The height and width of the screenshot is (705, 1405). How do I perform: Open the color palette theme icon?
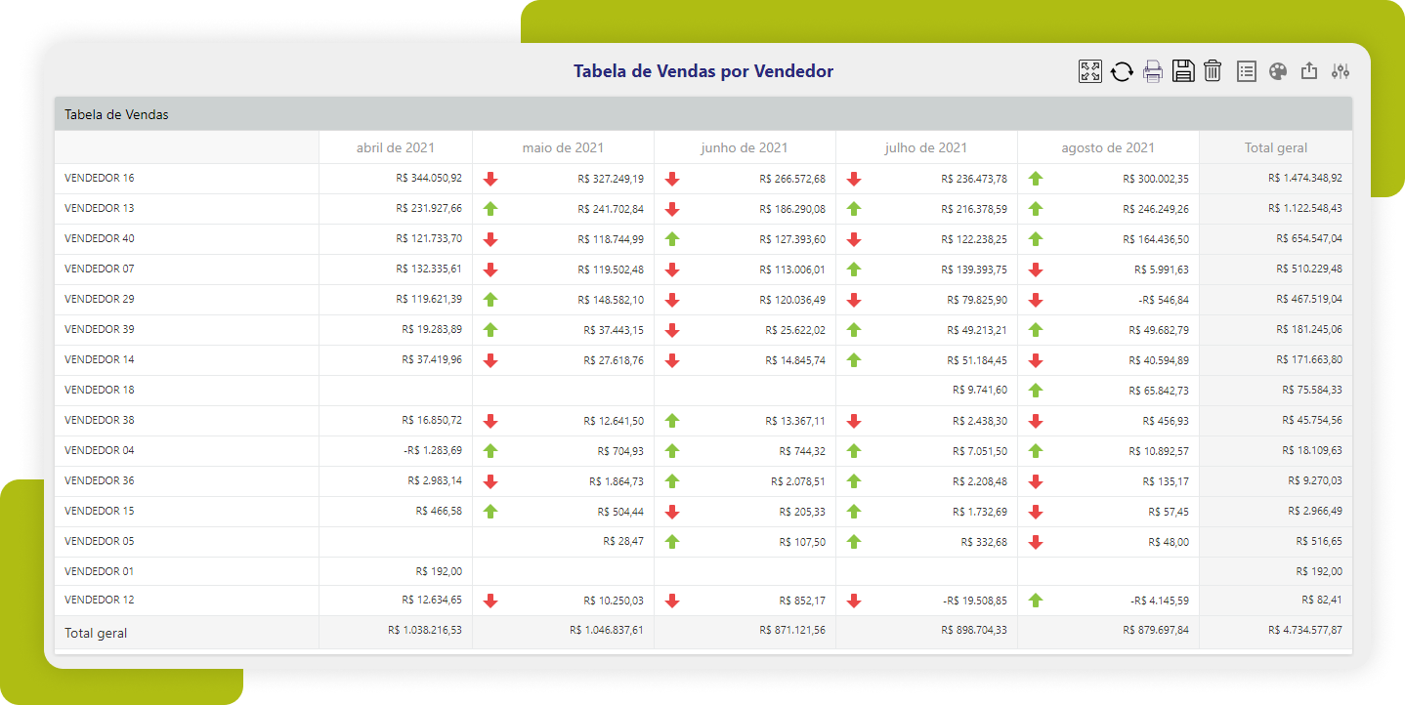[x=1278, y=71]
